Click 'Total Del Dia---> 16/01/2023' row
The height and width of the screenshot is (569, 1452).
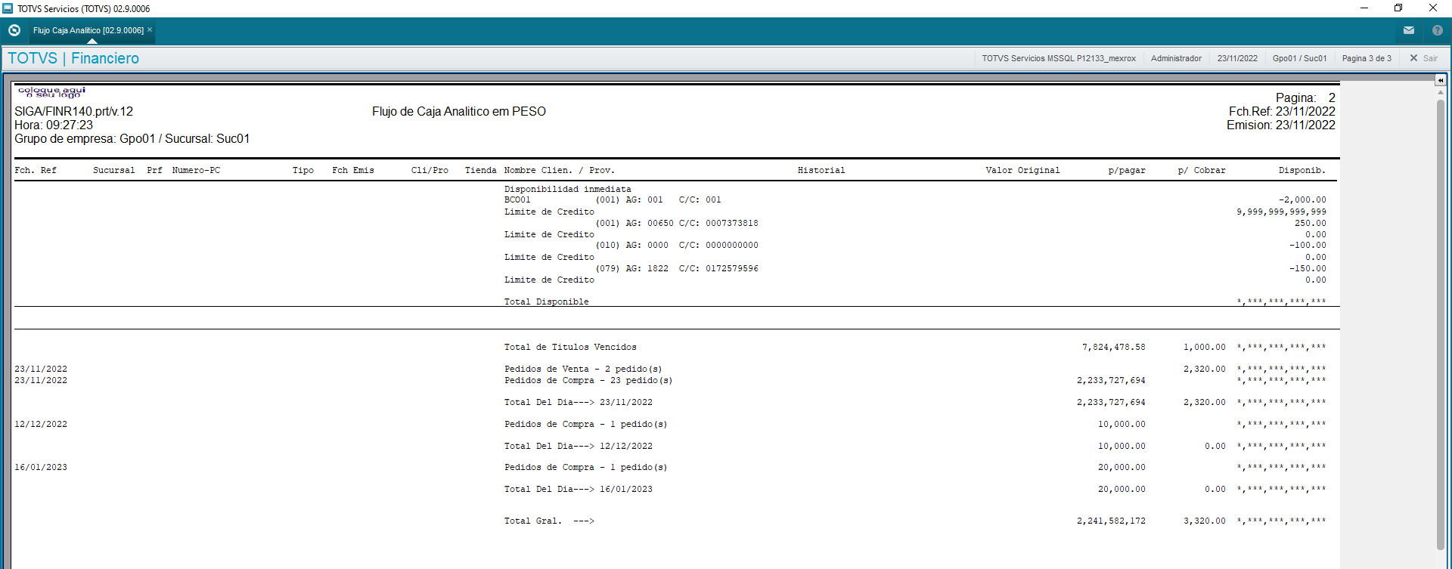[x=579, y=489]
